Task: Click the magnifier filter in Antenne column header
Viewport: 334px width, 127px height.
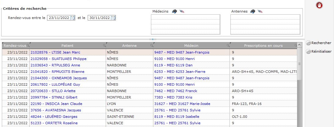Action: pyautogui.click(x=152, y=45)
